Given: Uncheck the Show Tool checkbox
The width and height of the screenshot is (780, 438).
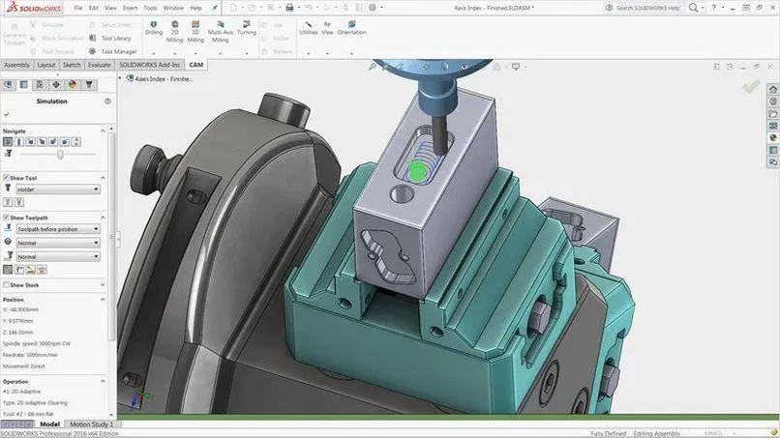Looking at the screenshot, I should coord(6,178).
